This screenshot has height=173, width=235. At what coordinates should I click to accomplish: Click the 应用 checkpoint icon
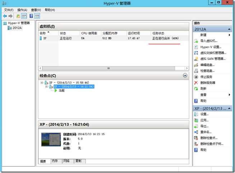point(196,120)
